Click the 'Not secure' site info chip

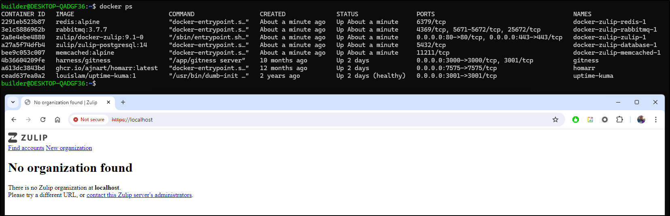[x=89, y=120]
